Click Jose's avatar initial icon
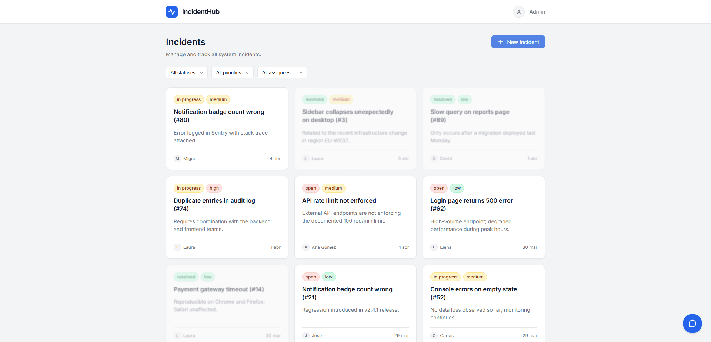The width and height of the screenshot is (711, 342). 306,336
